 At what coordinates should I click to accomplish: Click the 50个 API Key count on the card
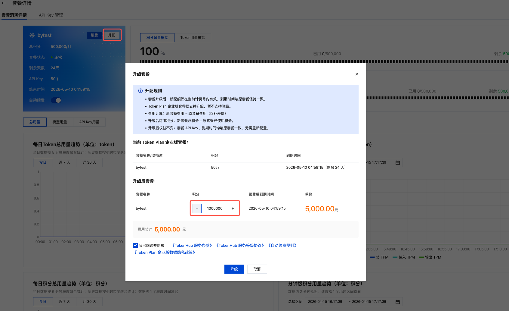point(55,79)
